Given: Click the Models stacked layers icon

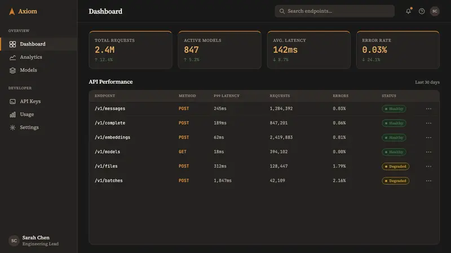Looking at the screenshot, I should pos(12,70).
